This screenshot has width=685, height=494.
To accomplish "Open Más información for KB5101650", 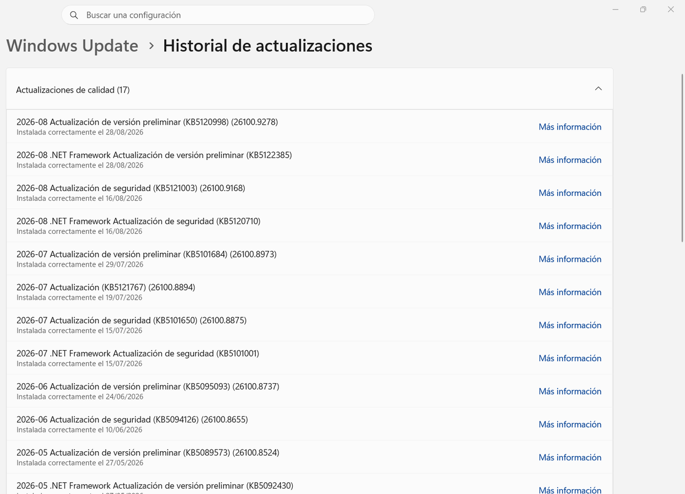I will click(x=570, y=325).
